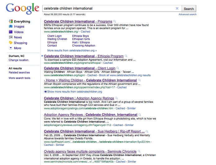Open Celebrate Children International - Programs result
Image resolution: width=216 pixels, height=165 pixels.
[x=78, y=21]
